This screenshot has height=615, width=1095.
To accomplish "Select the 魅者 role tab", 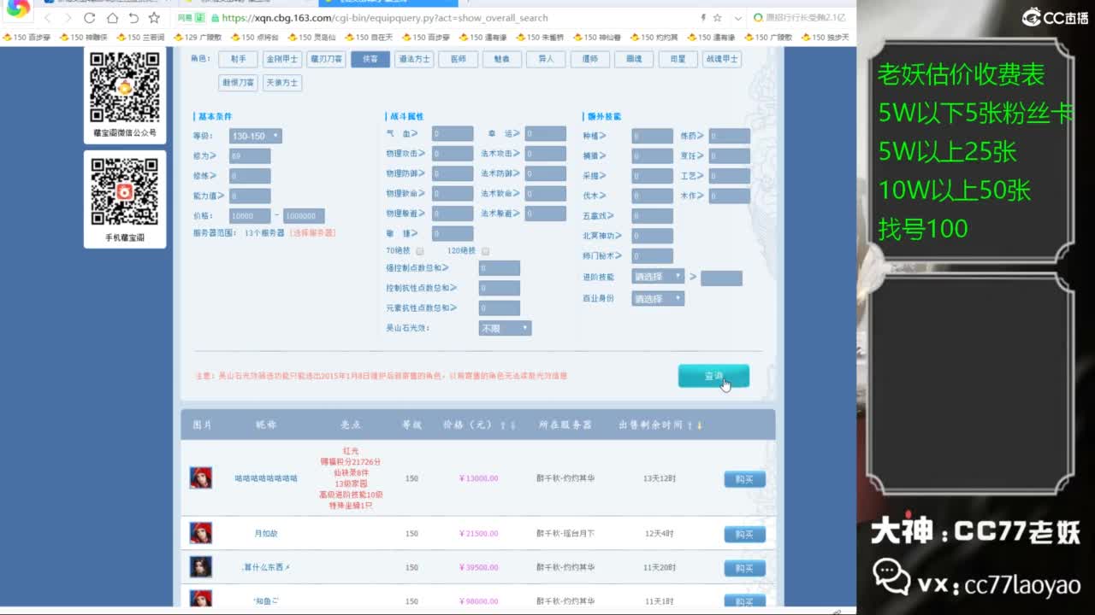I will (502, 59).
